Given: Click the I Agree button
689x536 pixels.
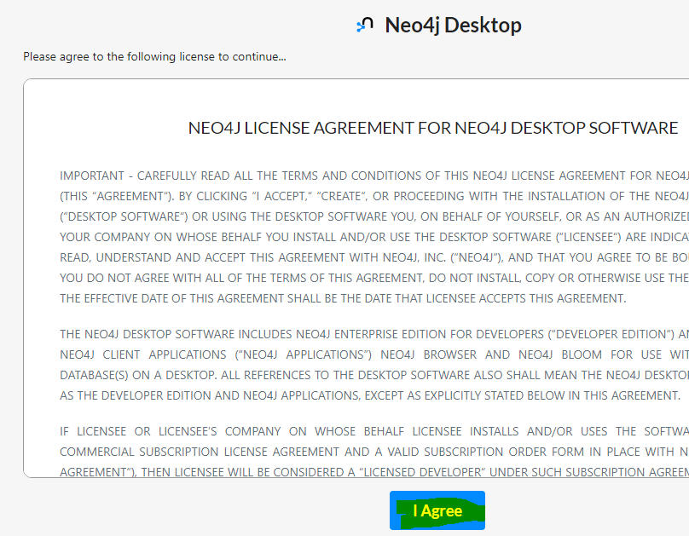Looking at the screenshot, I should click(437, 510).
